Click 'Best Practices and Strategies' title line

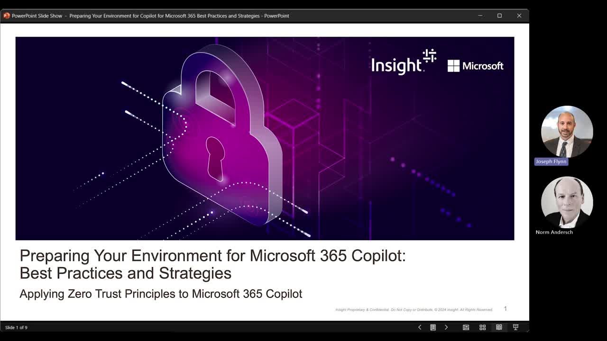click(x=126, y=273)
